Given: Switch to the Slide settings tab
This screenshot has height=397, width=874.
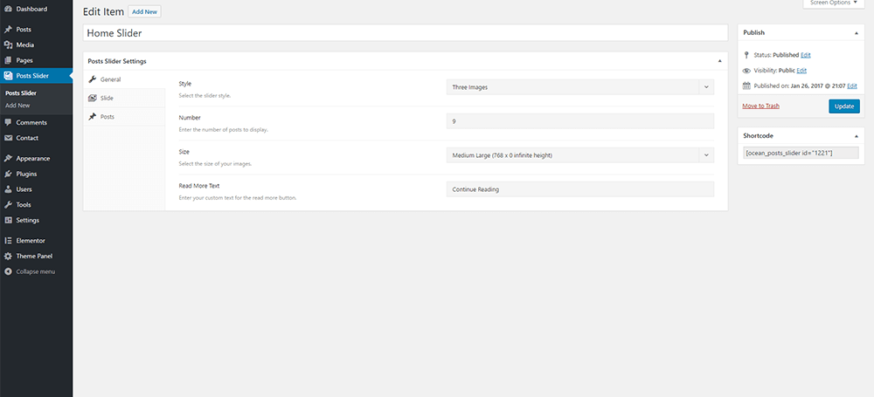Looking at the screenshot, I should click(107, 98).
